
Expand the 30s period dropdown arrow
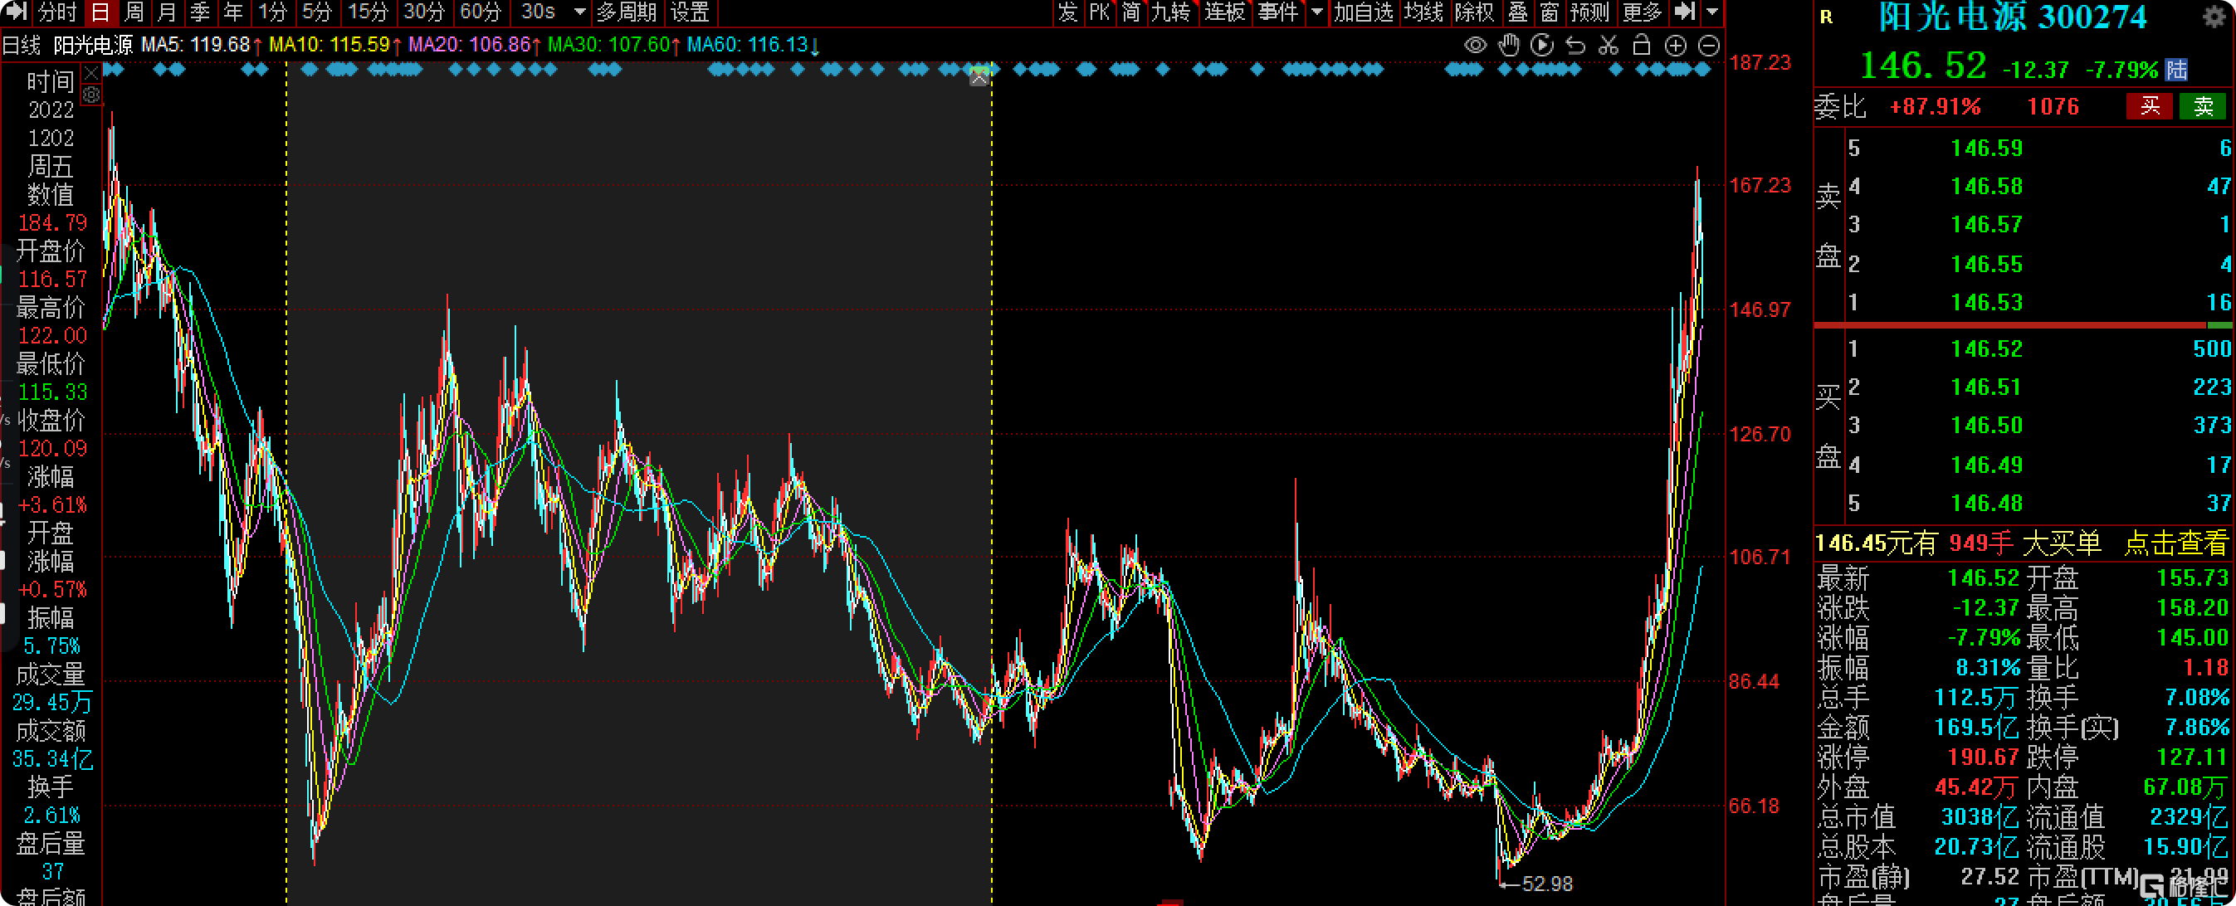(580, 12)
